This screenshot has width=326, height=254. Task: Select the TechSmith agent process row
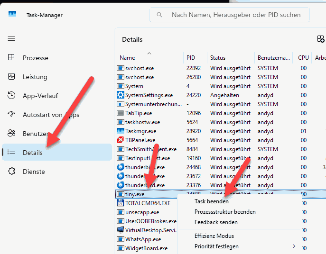point(220,149)
